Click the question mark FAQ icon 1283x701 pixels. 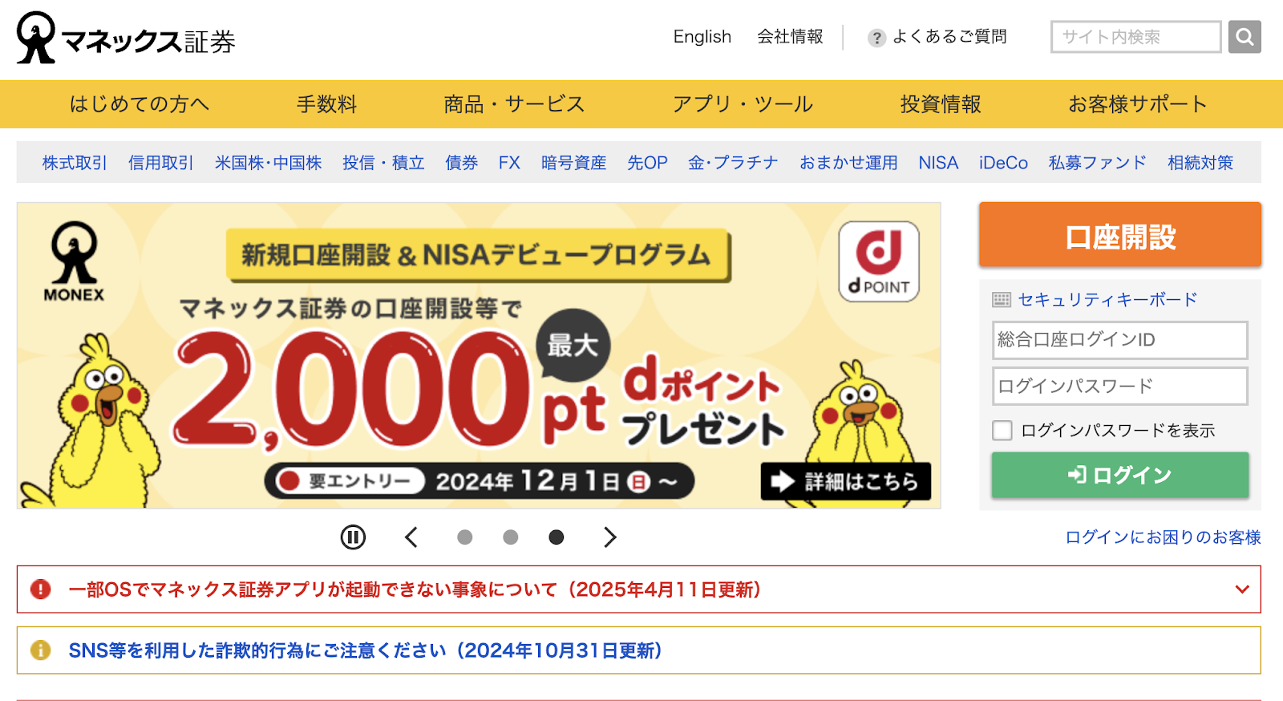pyautogui.click(x=876, y=38)
